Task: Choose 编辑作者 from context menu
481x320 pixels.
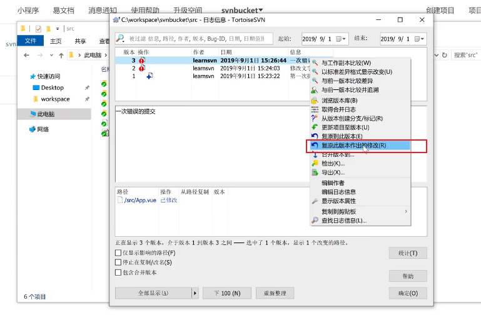Action: point(360,183)
